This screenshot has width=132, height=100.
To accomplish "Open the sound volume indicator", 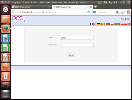I will point(115,3).
